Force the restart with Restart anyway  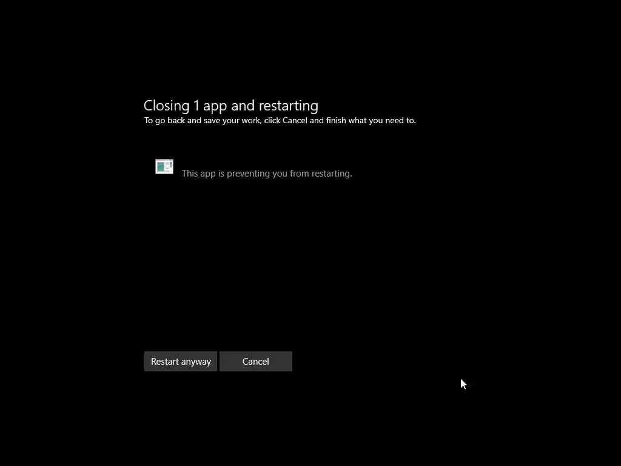pos(181,362)
